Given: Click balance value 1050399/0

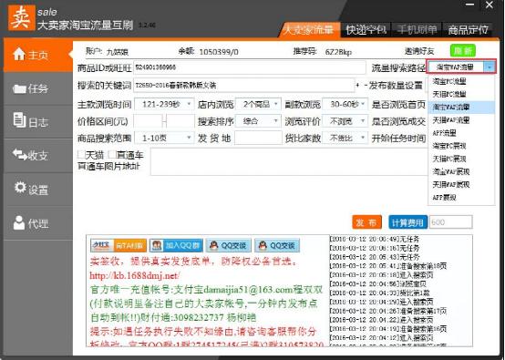Looking at the screenshot, I should coord(219,52).
